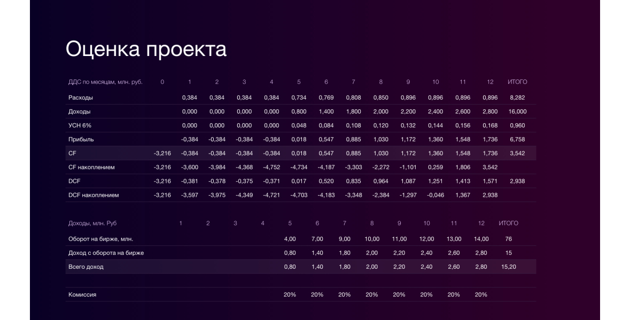Click DCF value "-0,381"
Viewport: 630px width, 320px height.
click(x=189, y=181)
